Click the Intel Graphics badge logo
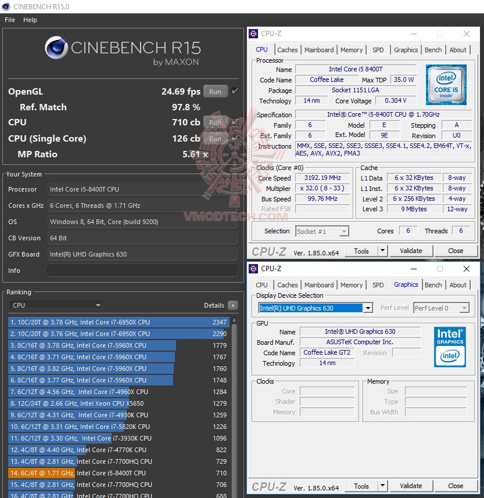 coord(450,347)
